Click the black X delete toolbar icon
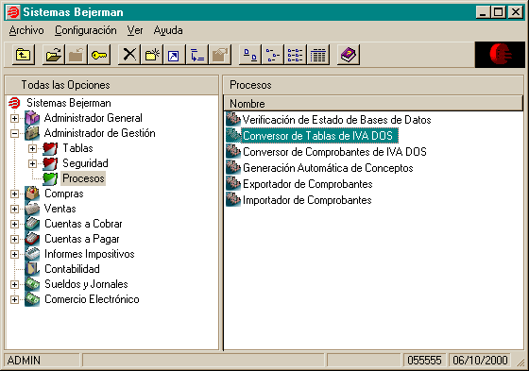Screen dimensions: 529x371 coord(129,55)
